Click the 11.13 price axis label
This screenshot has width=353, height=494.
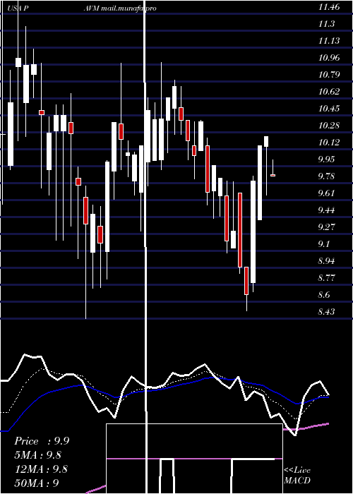click(x=329, y=41)
